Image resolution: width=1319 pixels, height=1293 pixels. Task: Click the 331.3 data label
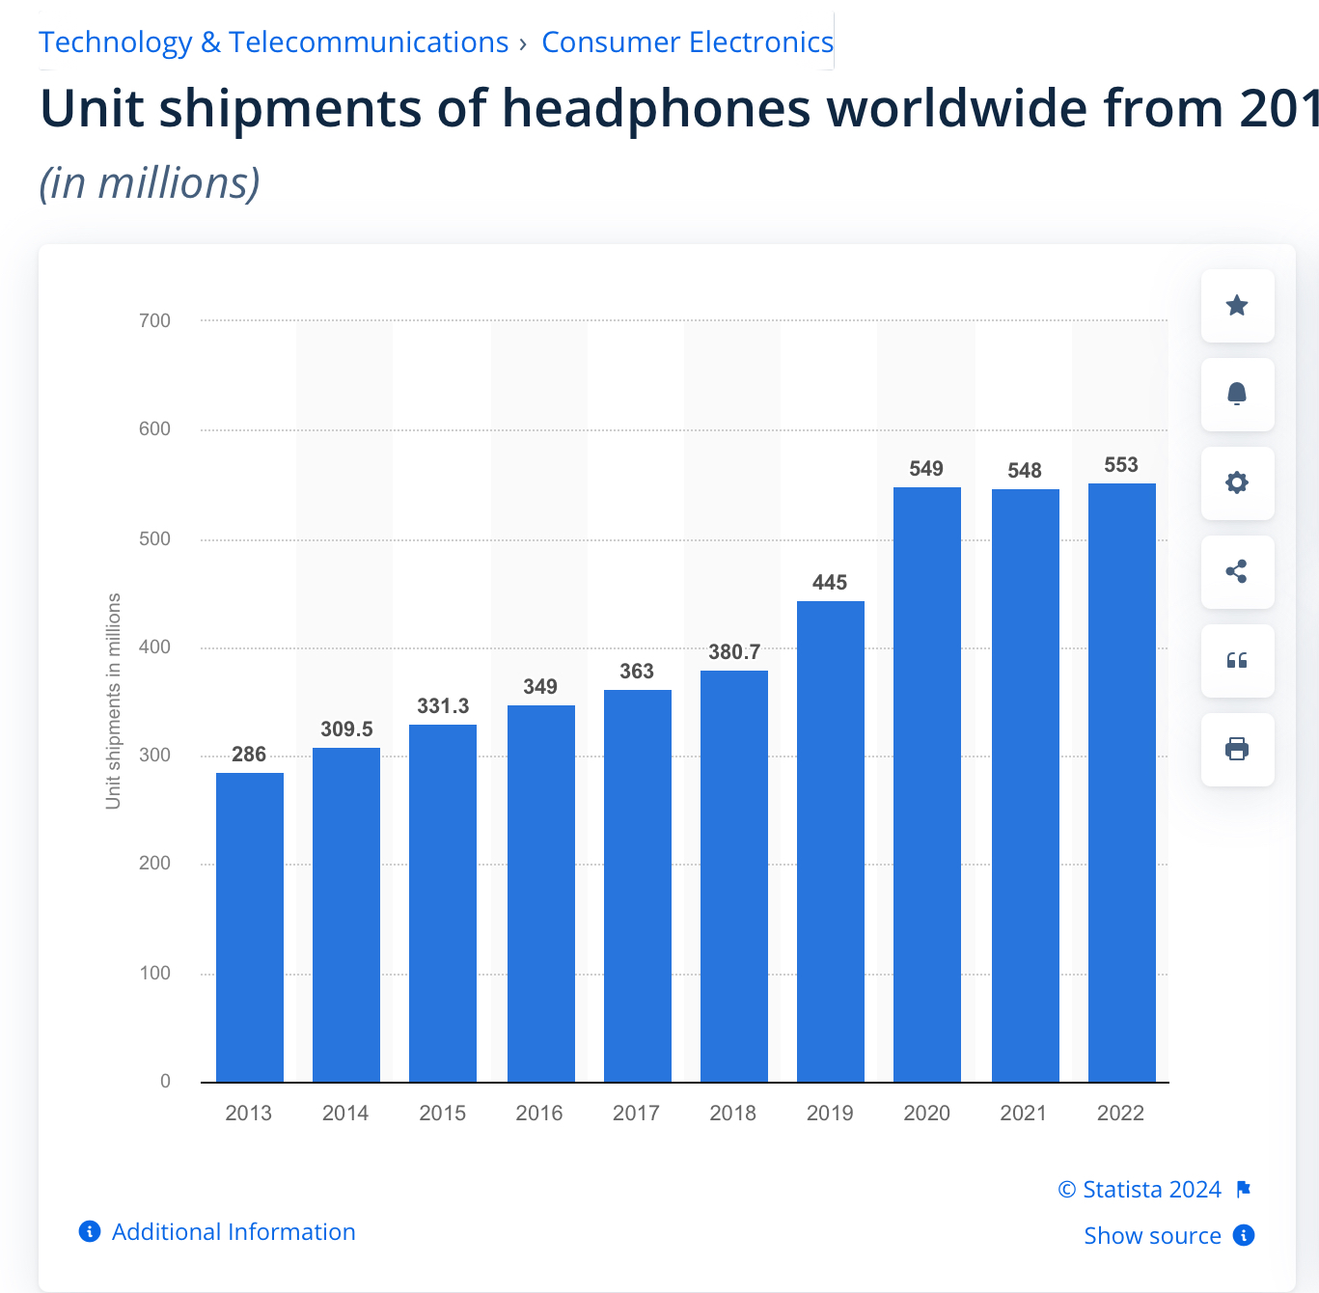pyautogui.click(x=443, y=706)
